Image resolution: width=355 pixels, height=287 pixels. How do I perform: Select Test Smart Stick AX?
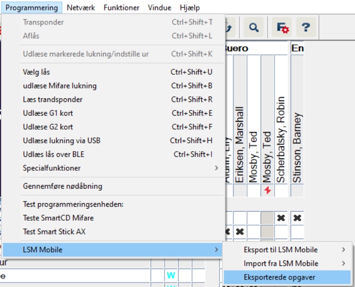[54, 232]
